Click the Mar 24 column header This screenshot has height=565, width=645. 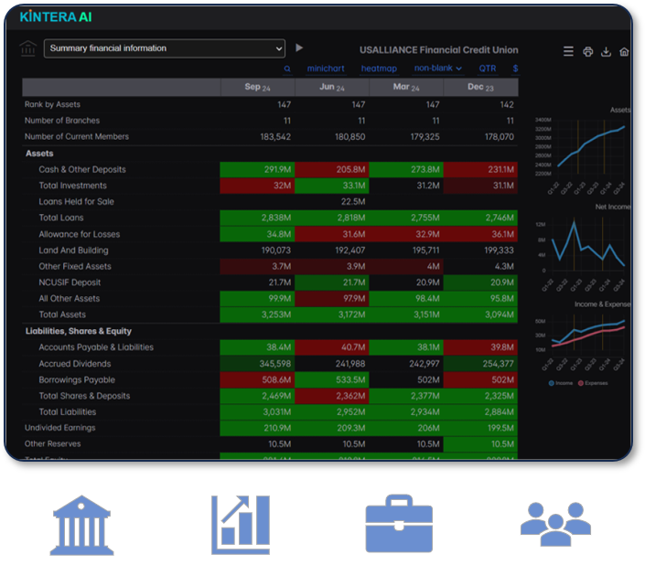pyautogui.click(x=406, y=87)
